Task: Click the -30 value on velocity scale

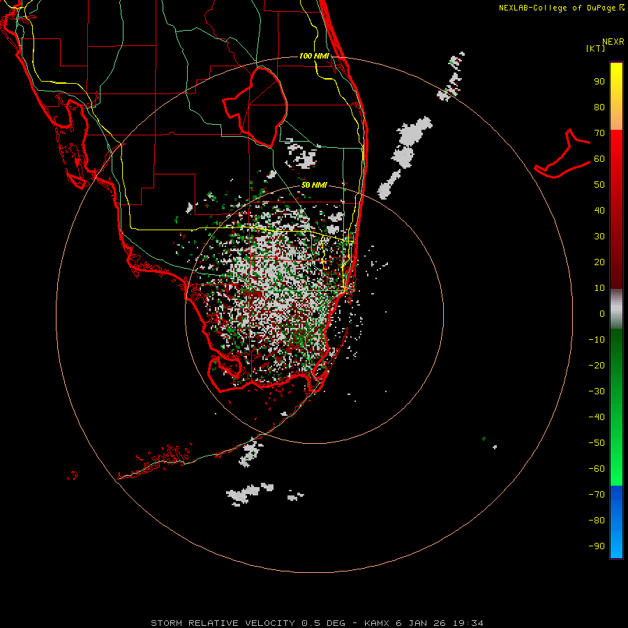Action: [x=597, y=391]
